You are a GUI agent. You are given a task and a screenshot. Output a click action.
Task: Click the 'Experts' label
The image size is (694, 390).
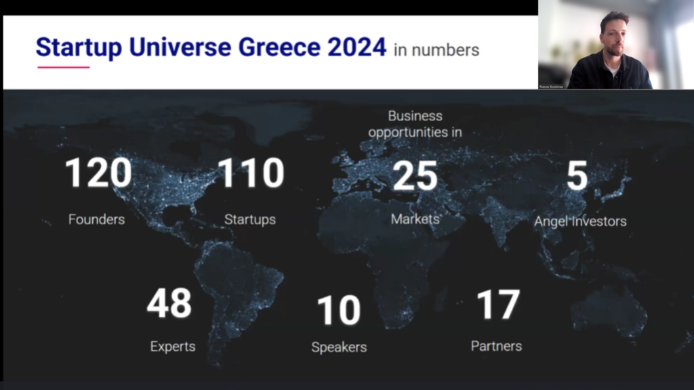pyautogui.click(x=173, y=347)
